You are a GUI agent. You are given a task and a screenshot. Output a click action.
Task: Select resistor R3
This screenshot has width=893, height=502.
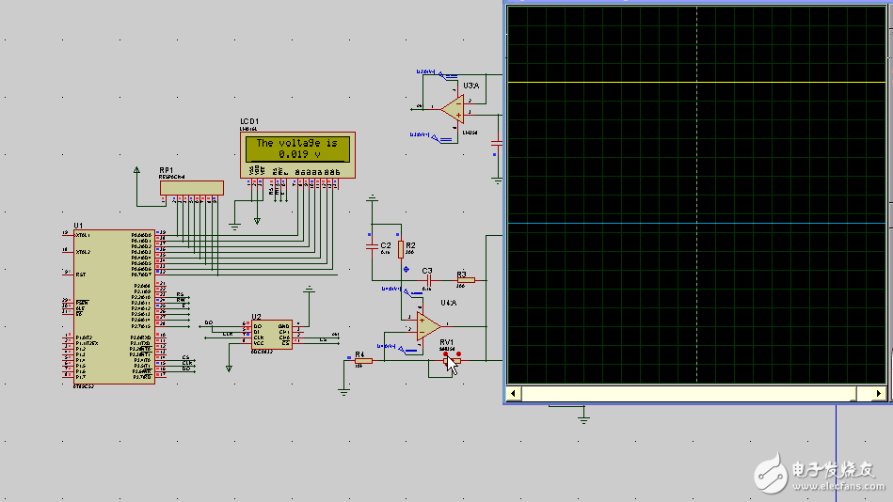(x=461, y=280)
